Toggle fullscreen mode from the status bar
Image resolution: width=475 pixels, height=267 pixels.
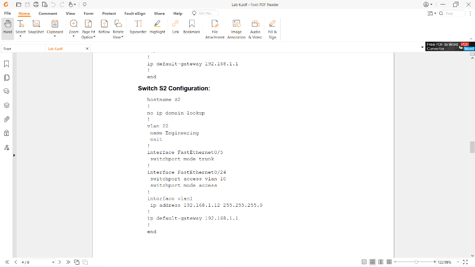(466, 262)
